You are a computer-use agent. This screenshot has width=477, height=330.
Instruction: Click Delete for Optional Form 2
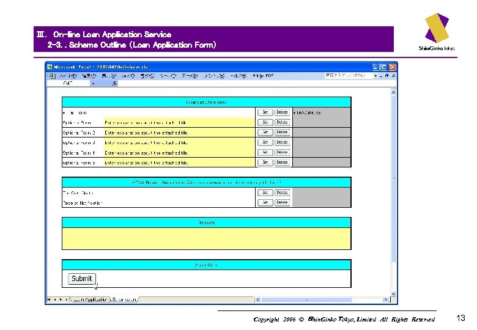click(x=282, y=133)
